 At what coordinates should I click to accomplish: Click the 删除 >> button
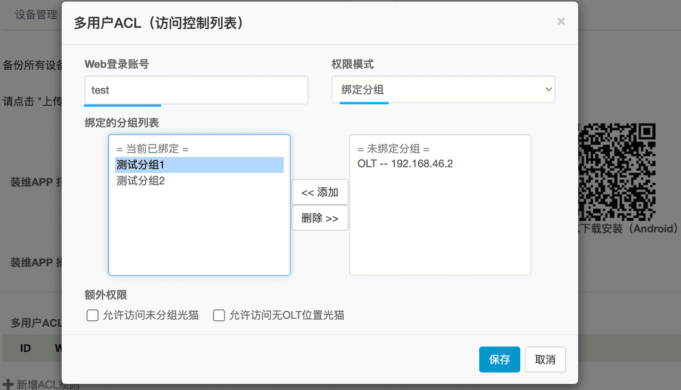click(x=320, y=218)
